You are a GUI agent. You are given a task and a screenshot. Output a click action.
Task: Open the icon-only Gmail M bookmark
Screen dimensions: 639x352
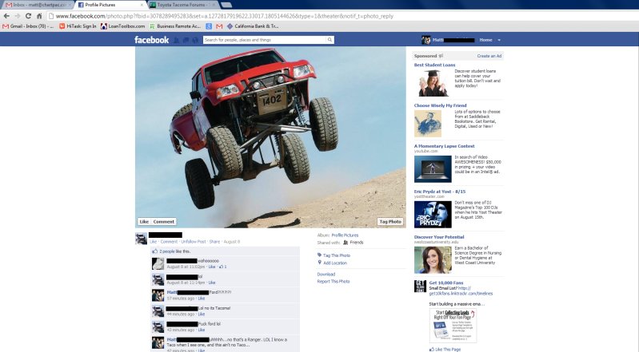[x=219, y=26]
